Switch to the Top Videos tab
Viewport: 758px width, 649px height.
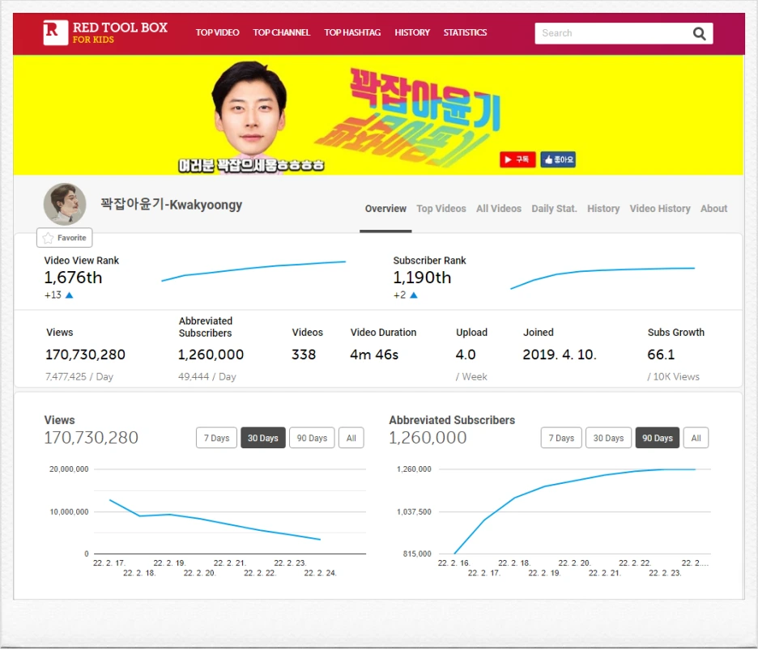(441, 209)
